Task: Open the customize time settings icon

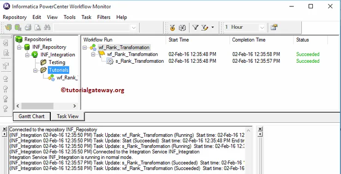Action: click(x=274, y=27)
